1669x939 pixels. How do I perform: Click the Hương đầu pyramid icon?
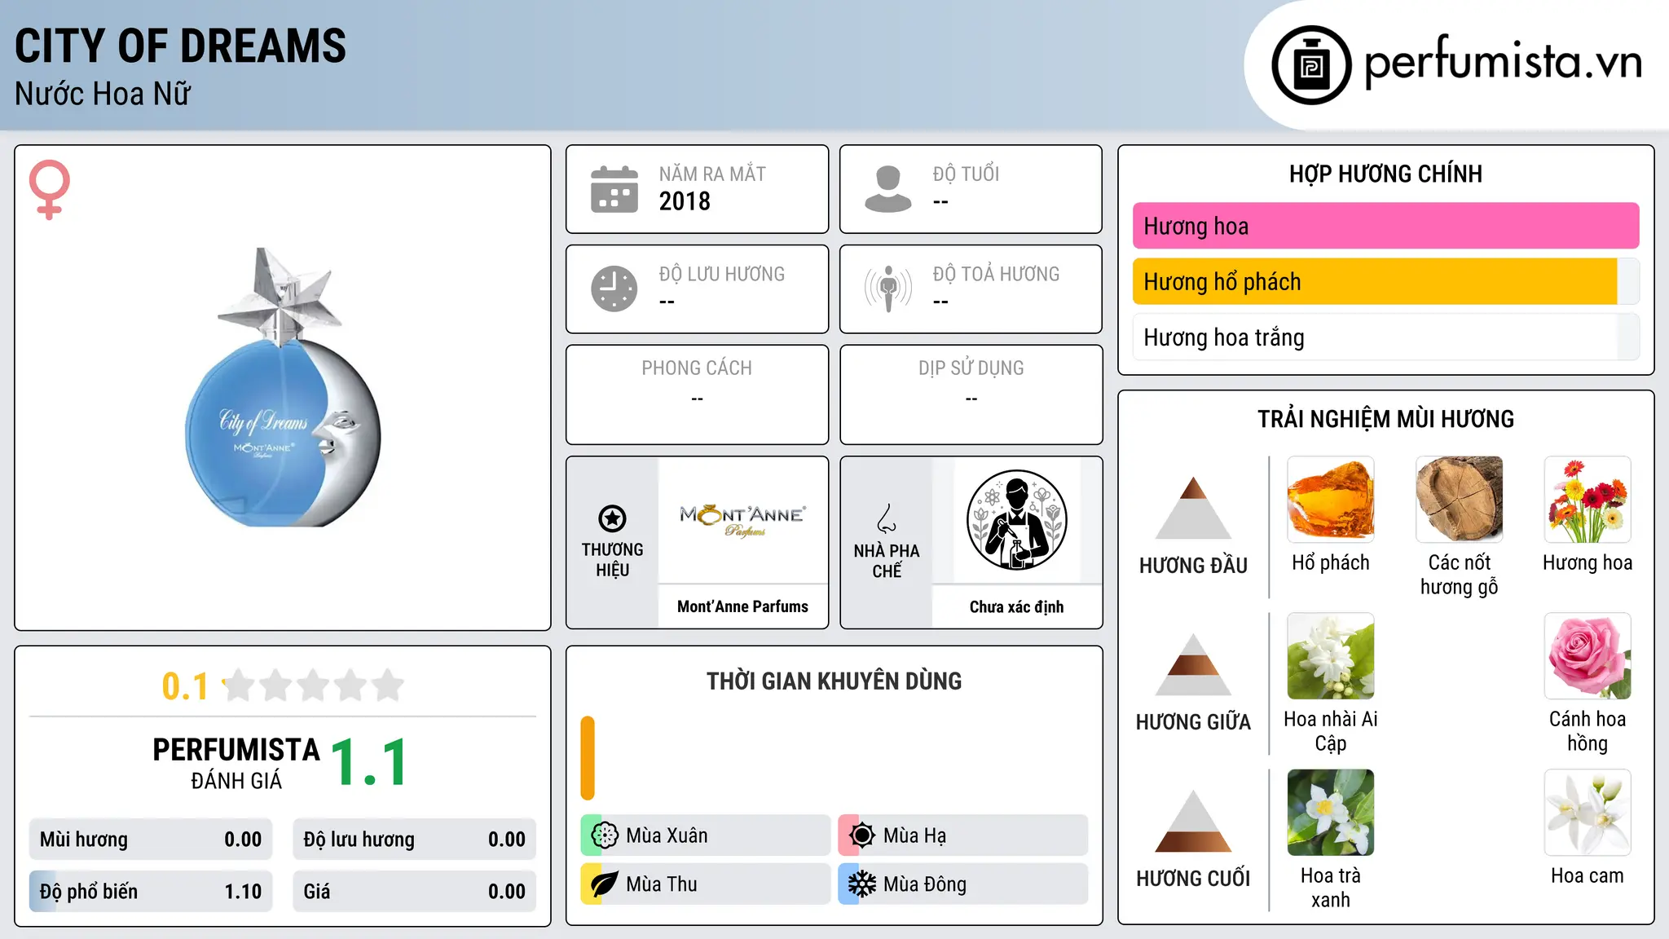tap(1193, 507)
